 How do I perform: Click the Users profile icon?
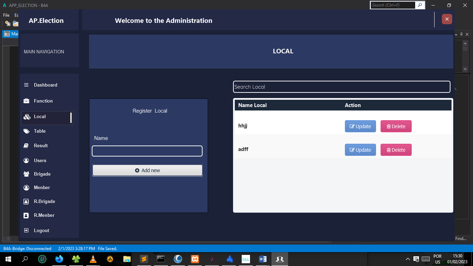pyautogui.click(x=26, y=161)
